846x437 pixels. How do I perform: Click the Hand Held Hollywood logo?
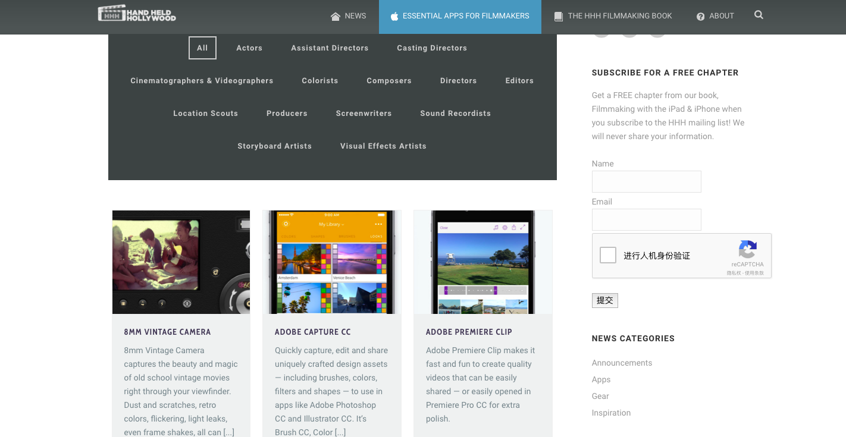(137, 13)
